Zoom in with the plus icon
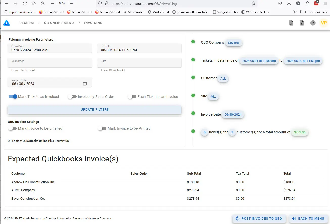 [72, 4]
